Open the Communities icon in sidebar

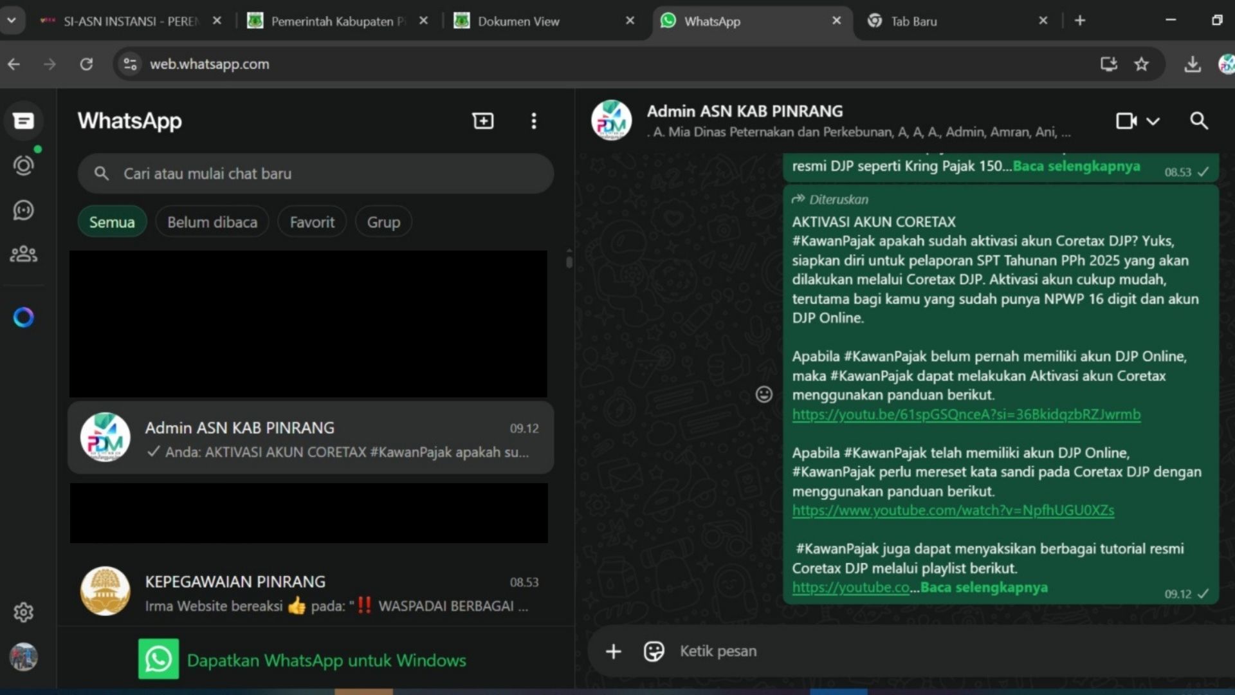tap(23, 254)
